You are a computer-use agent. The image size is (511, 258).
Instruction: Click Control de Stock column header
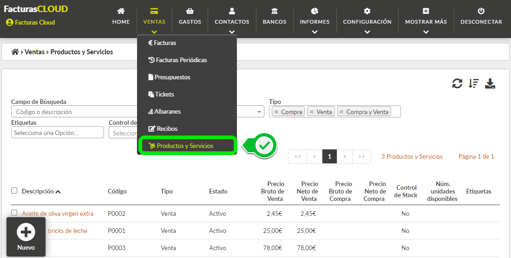tap(406, 191)
